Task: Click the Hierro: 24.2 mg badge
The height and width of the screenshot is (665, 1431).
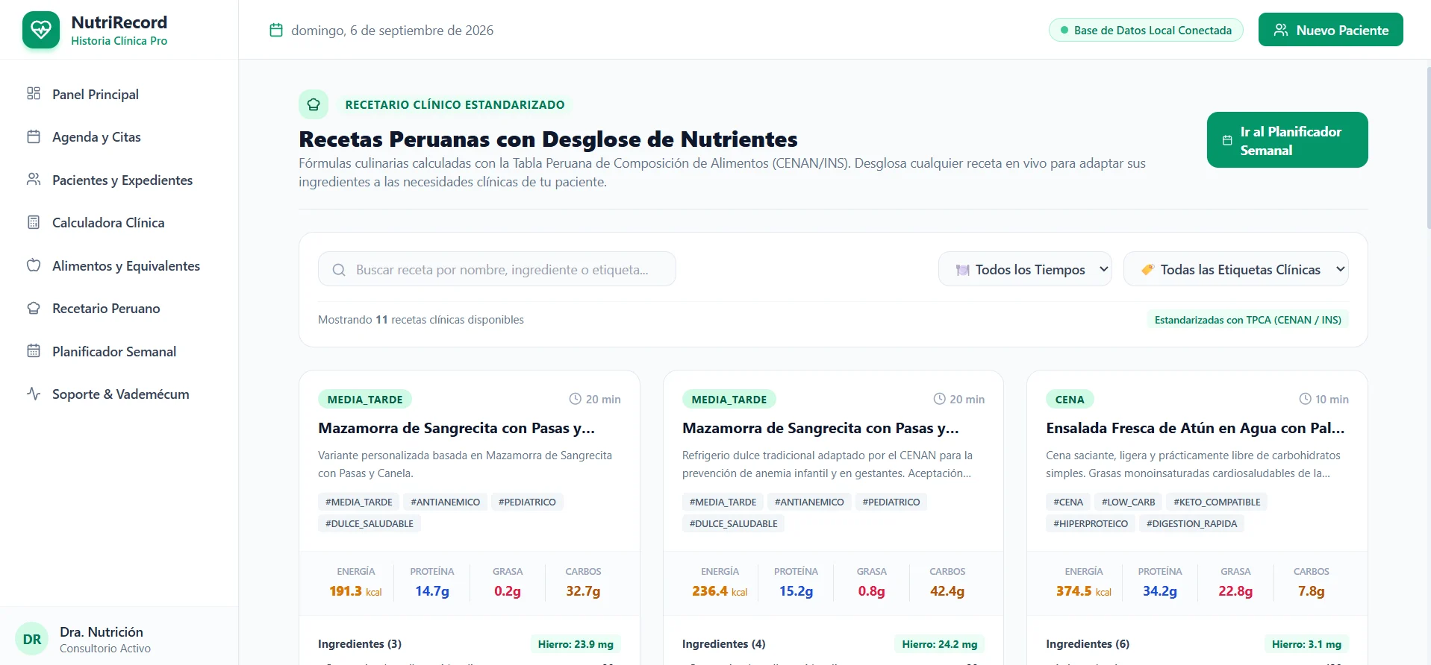Action: pos(940,644)
